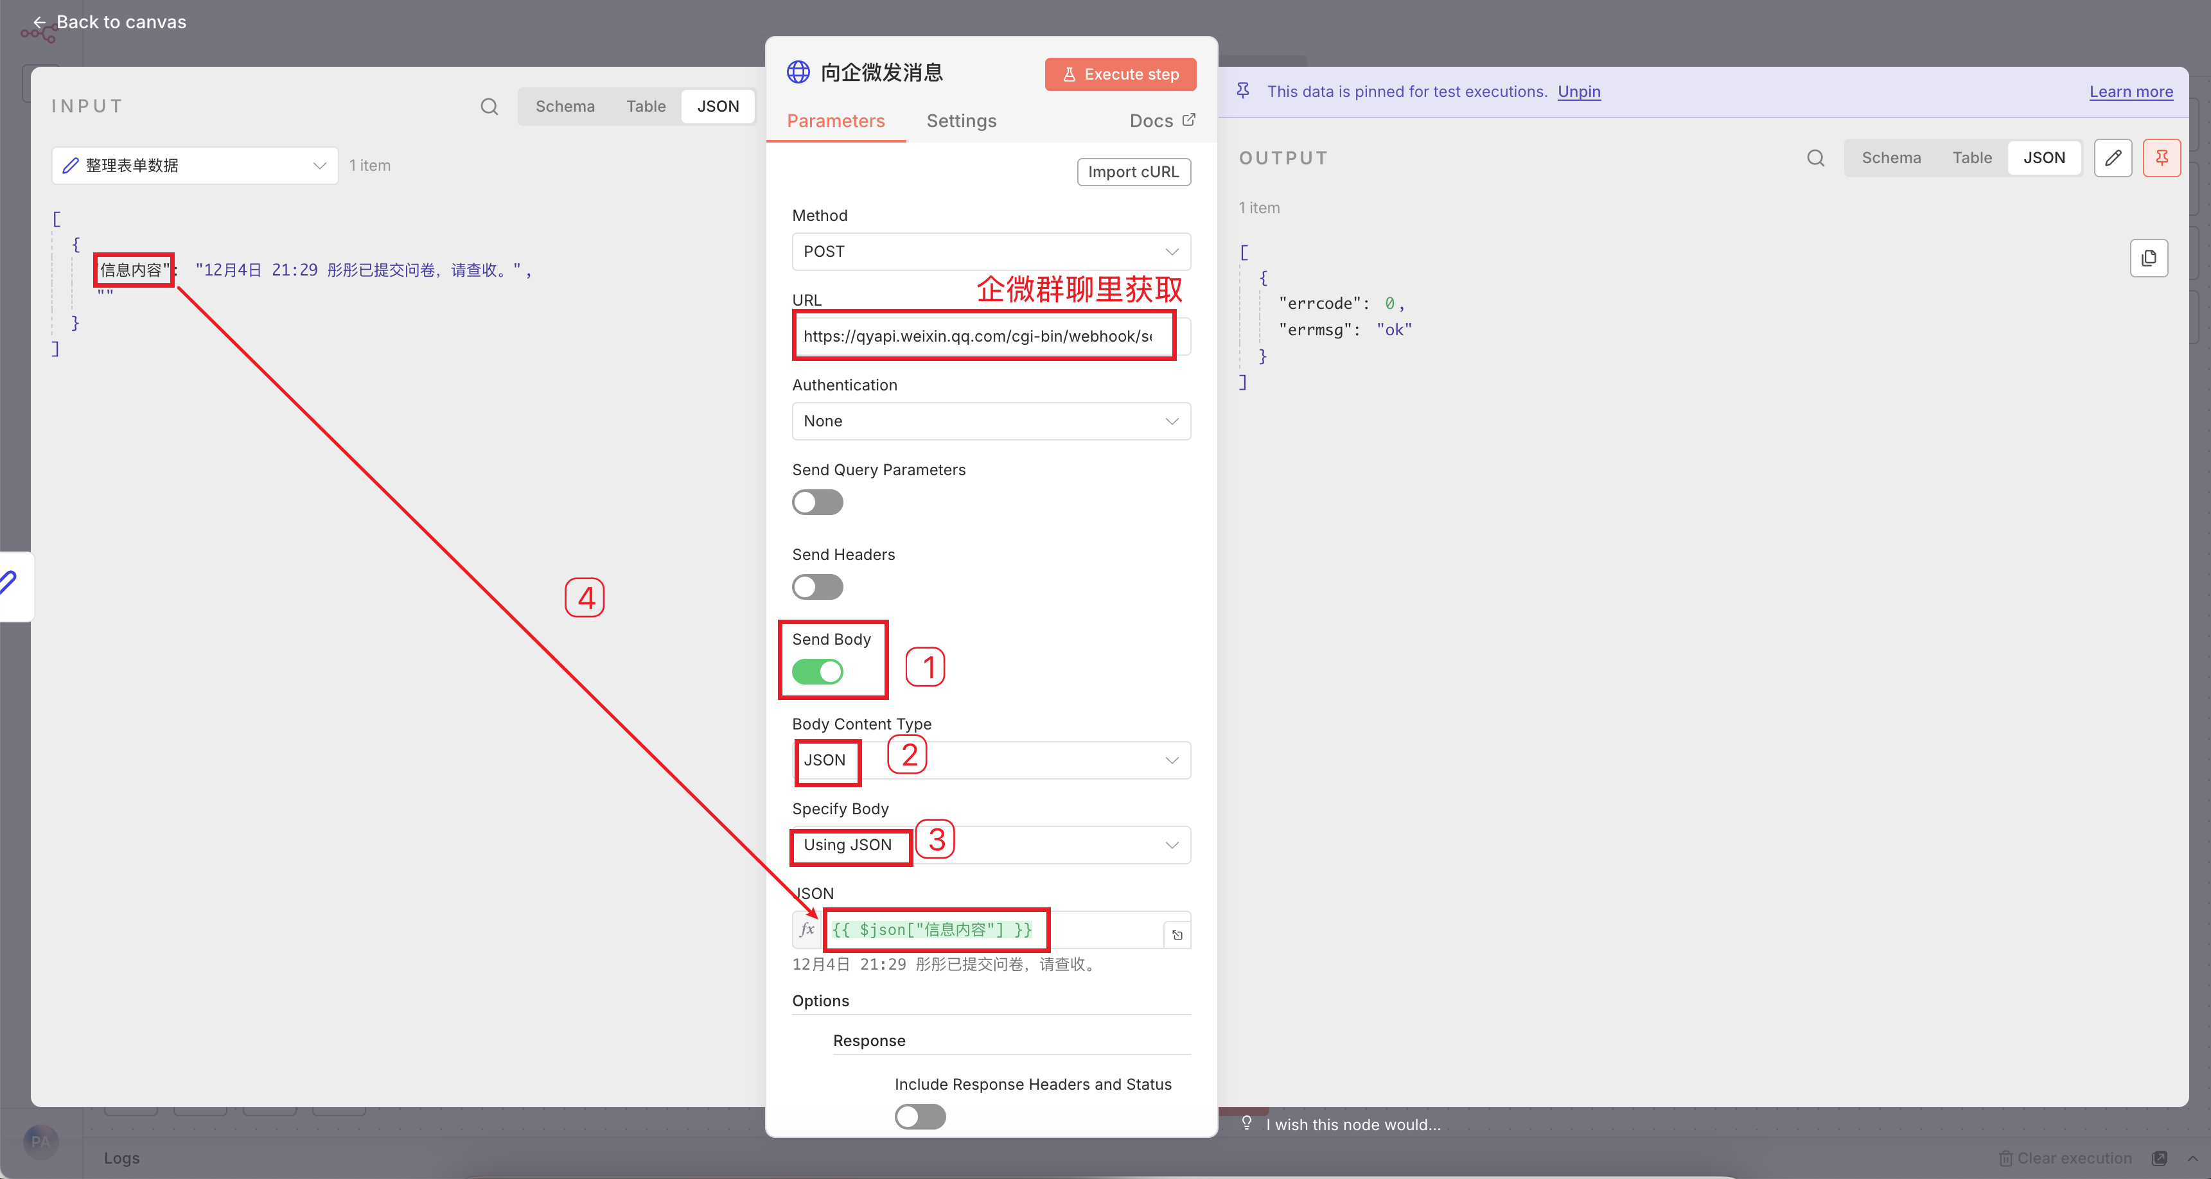The height and width of the screenshot is (1179, 2211).
Task: Expand the 整理表单数据 input node dropdown
Action: 195,166
